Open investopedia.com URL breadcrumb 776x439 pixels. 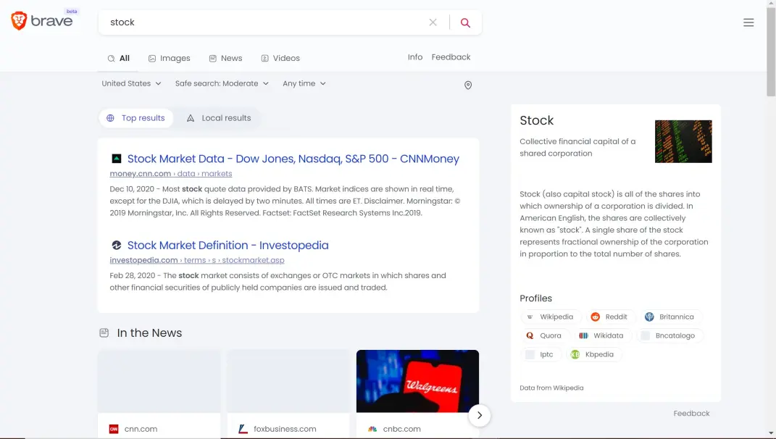pyautogui.click(x=197, y=260)
